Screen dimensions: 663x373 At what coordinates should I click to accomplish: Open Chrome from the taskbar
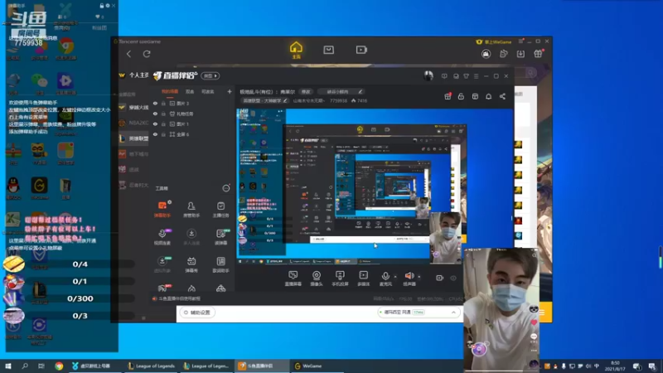(59, 366)
